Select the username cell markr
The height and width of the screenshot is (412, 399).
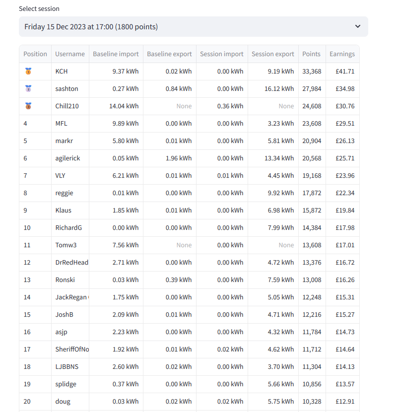(x=70, y=140)
